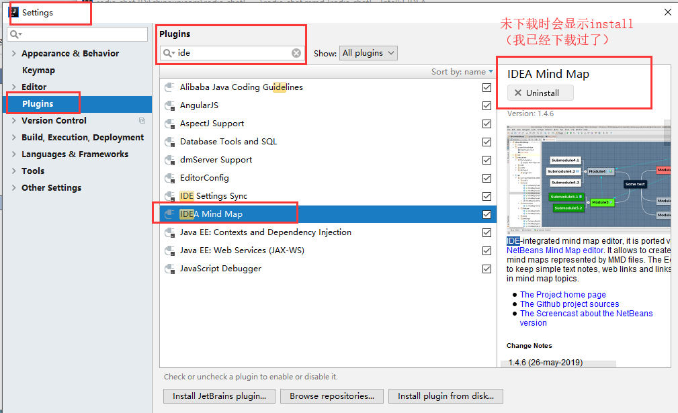Open the NetBeans Mind Map editor link
The width and height of the screenshot is (678, 413).
tap(555, 250)
